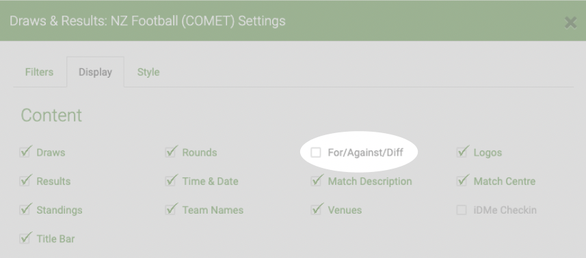586x258 pixels.
Task: Disable the Team Names checkbox
Action: pyautogui.click(x=170, y=210)
